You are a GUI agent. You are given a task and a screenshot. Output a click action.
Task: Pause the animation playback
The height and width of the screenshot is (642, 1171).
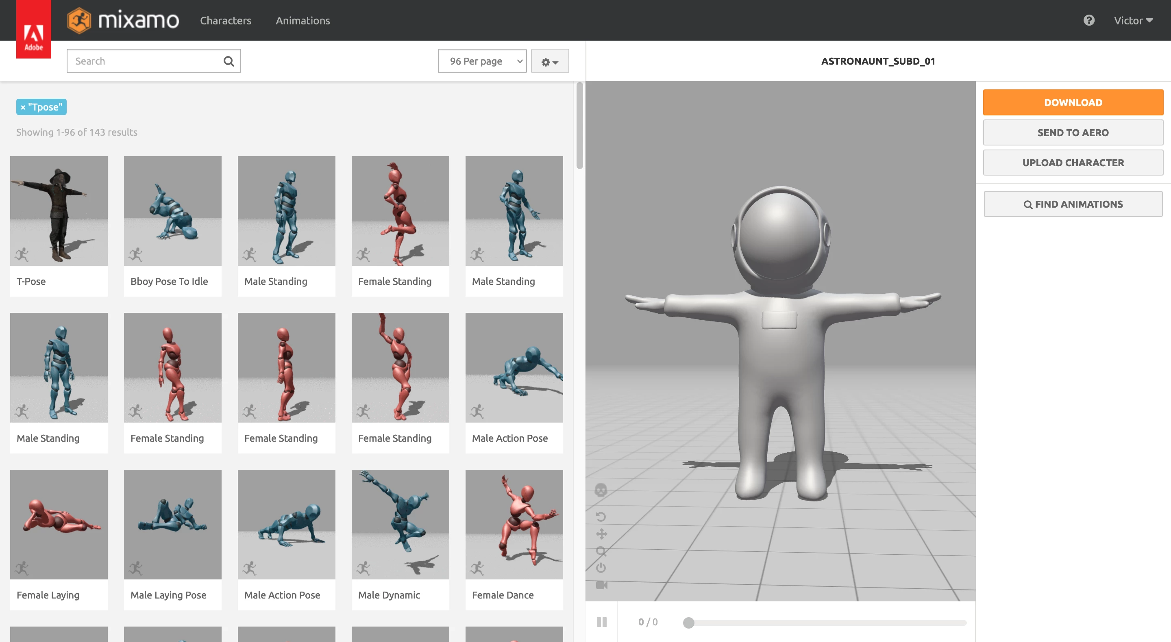(x=601, y=622)
